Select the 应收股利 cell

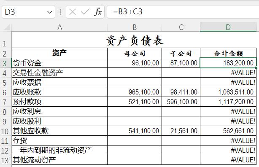pos(59,121)
